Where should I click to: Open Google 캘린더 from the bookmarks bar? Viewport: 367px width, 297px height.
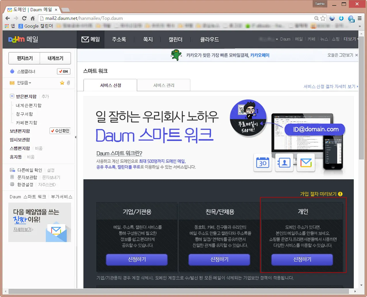click(x=32, y=26)
